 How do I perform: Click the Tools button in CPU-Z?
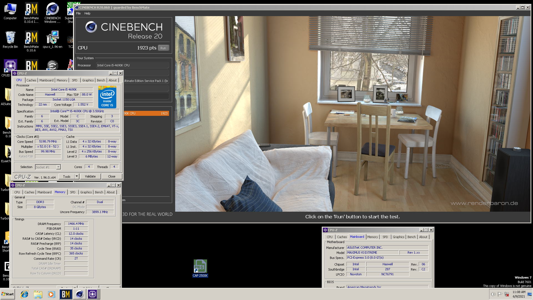tap(67, 176)
